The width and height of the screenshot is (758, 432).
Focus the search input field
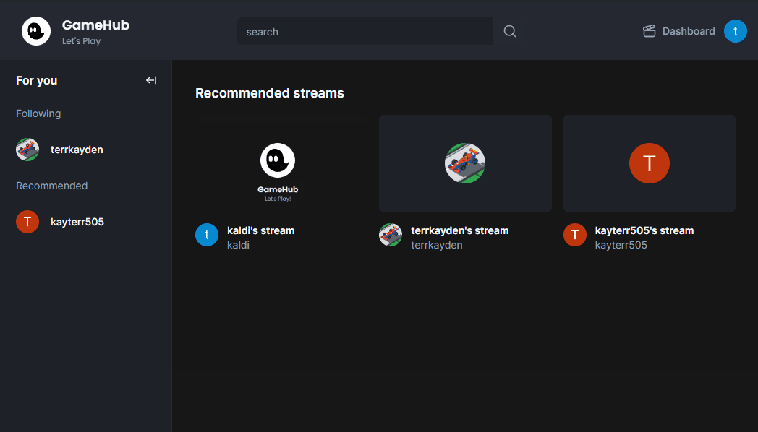click(365, 31)
